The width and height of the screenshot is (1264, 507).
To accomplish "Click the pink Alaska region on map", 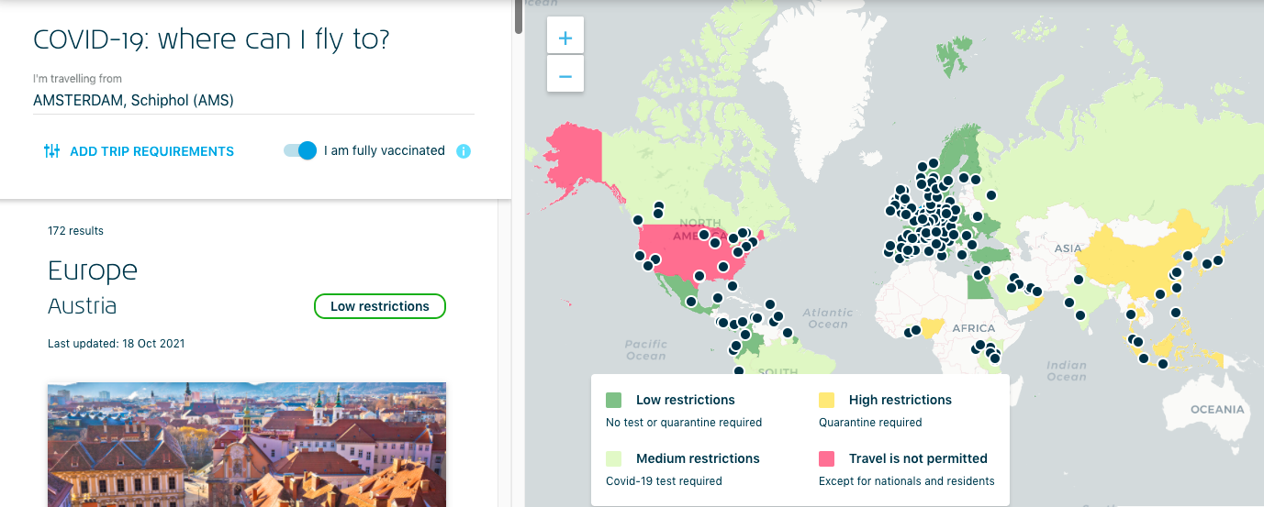I will (x=573, y=156).
